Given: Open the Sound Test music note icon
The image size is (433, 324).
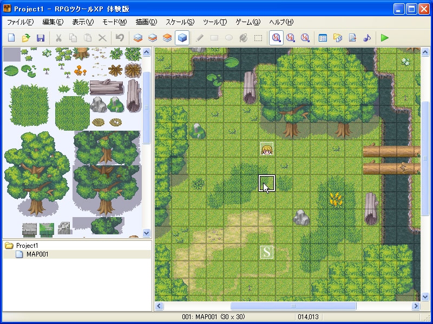Looking at the screenshot, I should tap(367, 37).
